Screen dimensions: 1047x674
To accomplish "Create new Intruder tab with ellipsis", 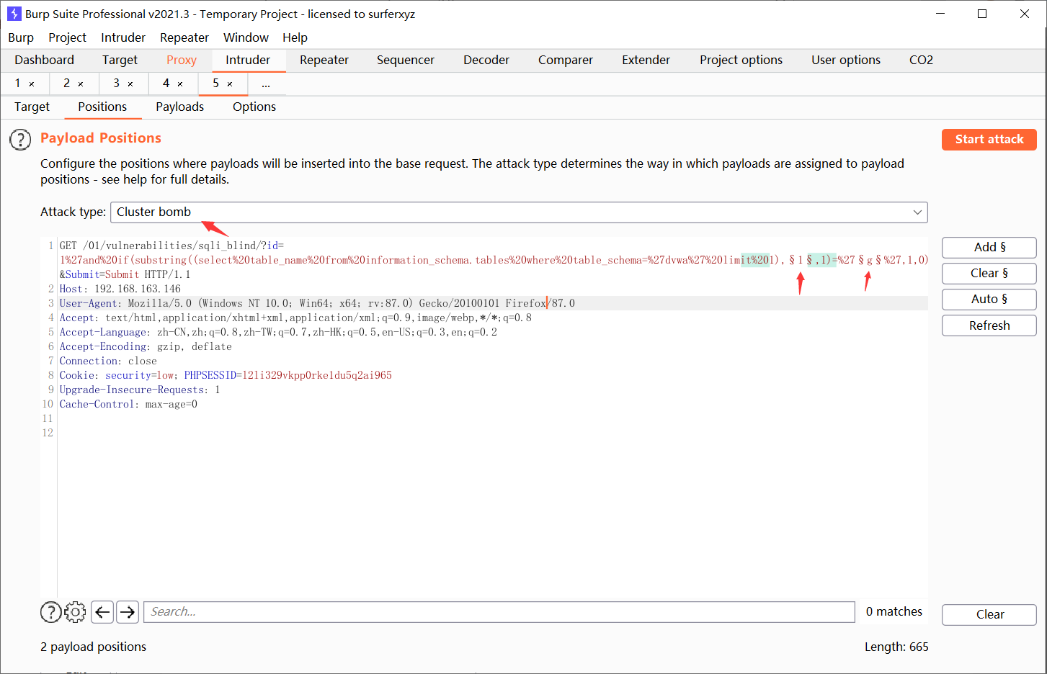I will pyautogui.click(x=266, y=84).
